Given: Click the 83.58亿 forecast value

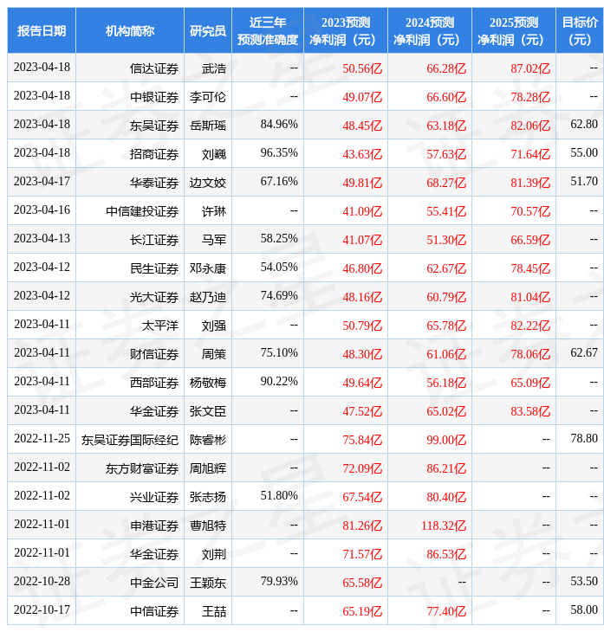Looking at the screenshot, I should (530, 412).
